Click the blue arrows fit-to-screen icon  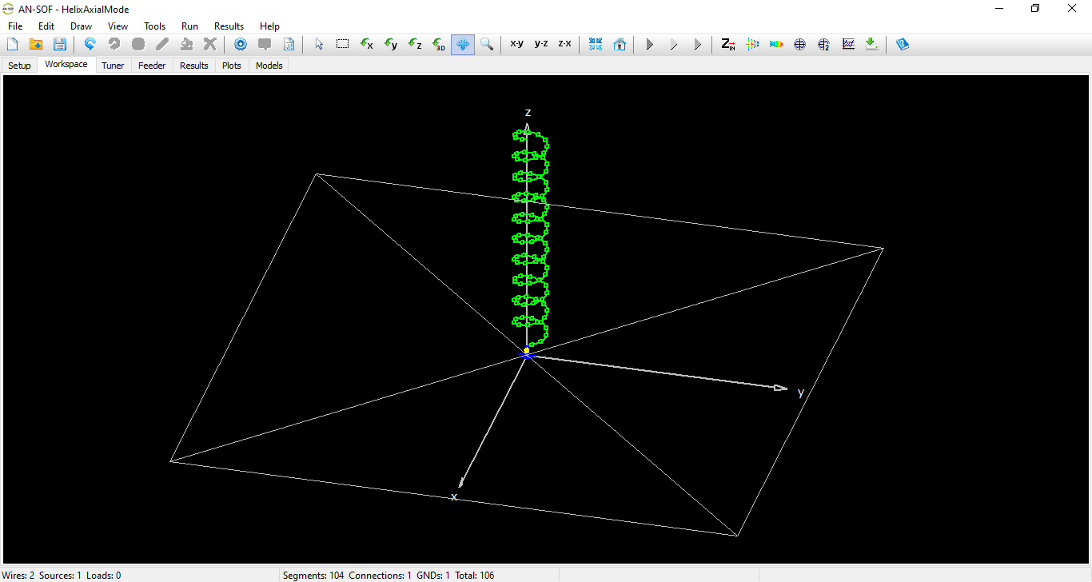[x=596, y=44]
